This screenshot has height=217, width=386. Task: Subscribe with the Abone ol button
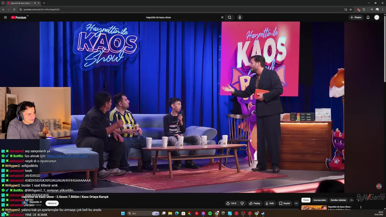[52, 203]
